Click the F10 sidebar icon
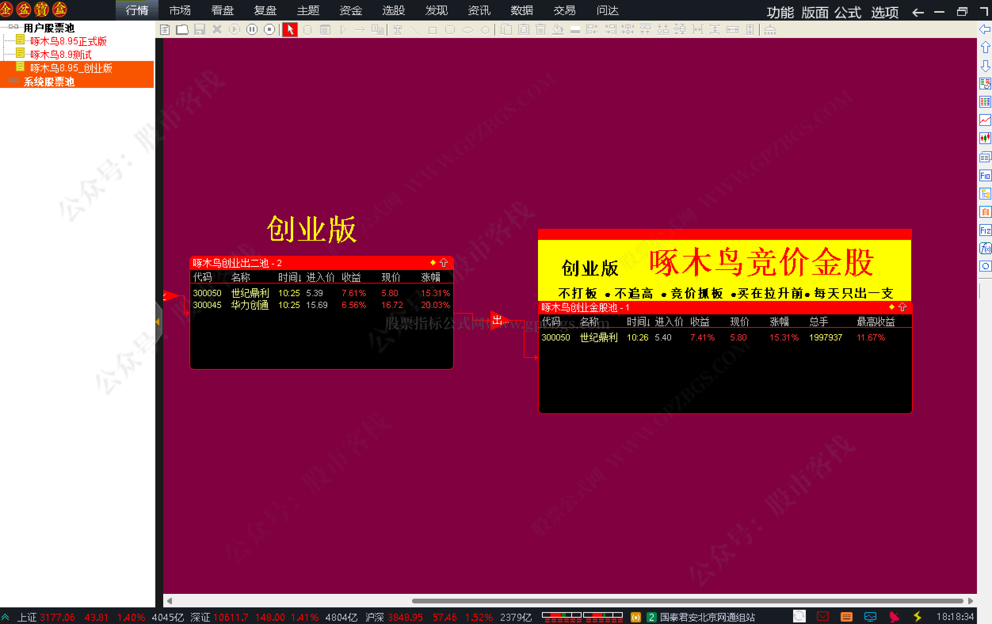Viewport: 992px width, 624px height. pos(985,176)
